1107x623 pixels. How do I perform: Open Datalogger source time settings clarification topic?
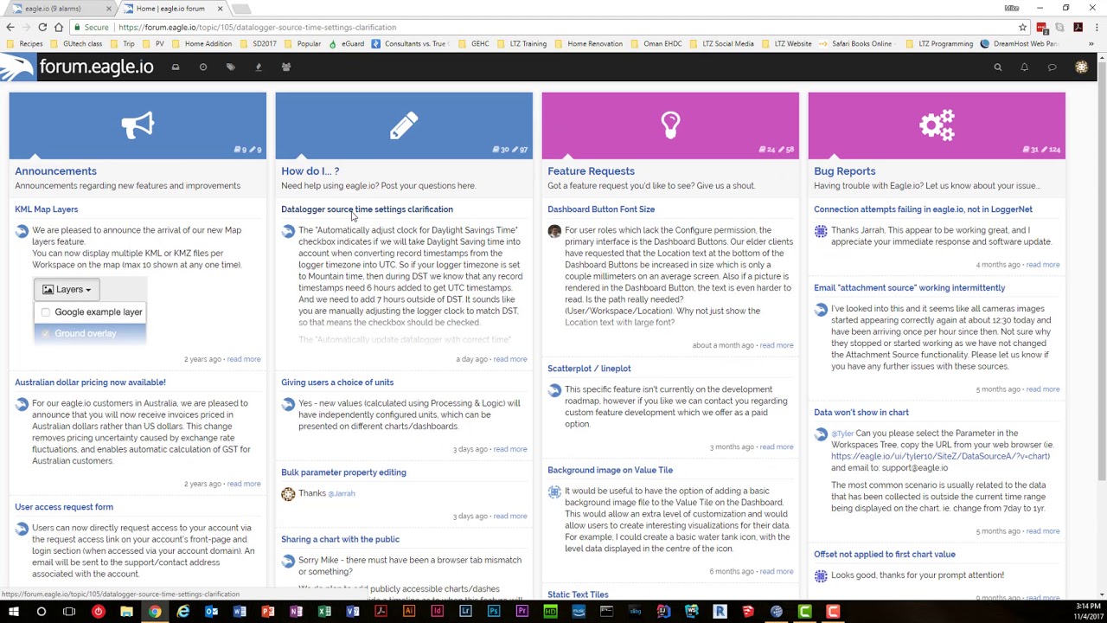(367, 209)
